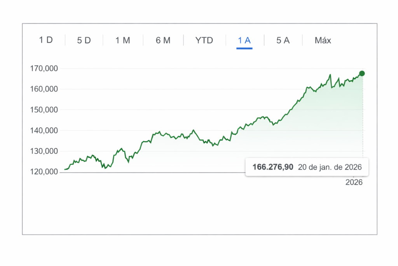Click the 166.276,90 value in the tooltip
The image size is (398, 266).
tap(273, 167)
